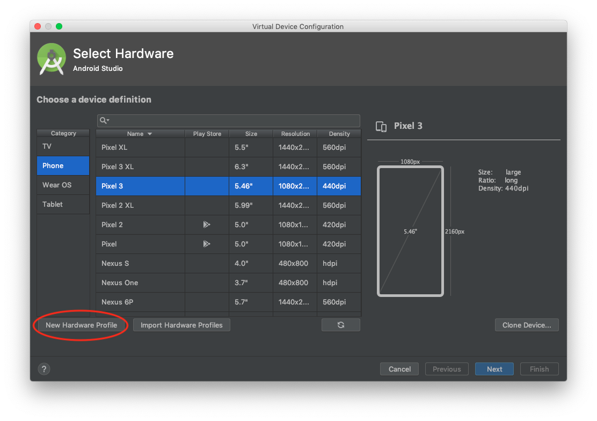Click the refresh device list icon button
Screen dimensions: 597x421
[341, 325]
